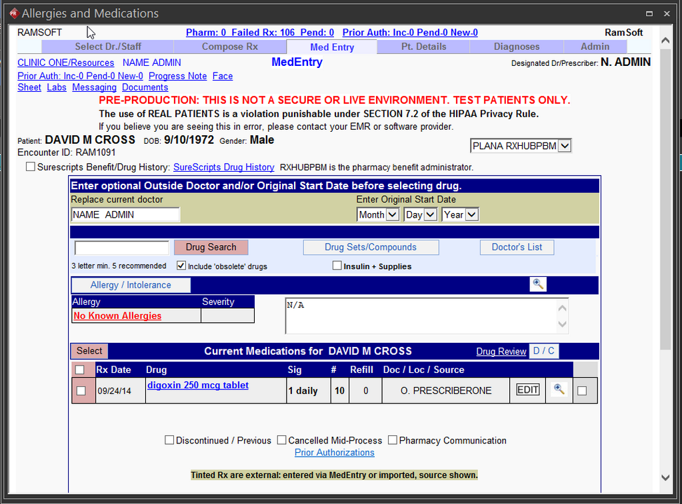The image size is (682, 504).
Task: Open the Day dropdown
Action: (x=421, y=214)
